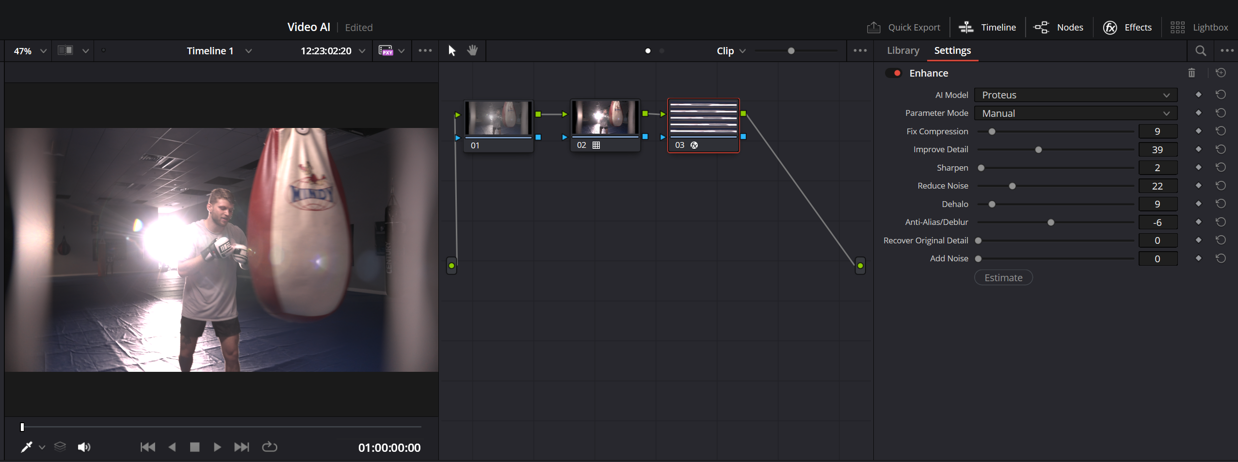Jump to the first frame
The image size is (1238, 462).
pyautogui.click(x=148, y=447)
